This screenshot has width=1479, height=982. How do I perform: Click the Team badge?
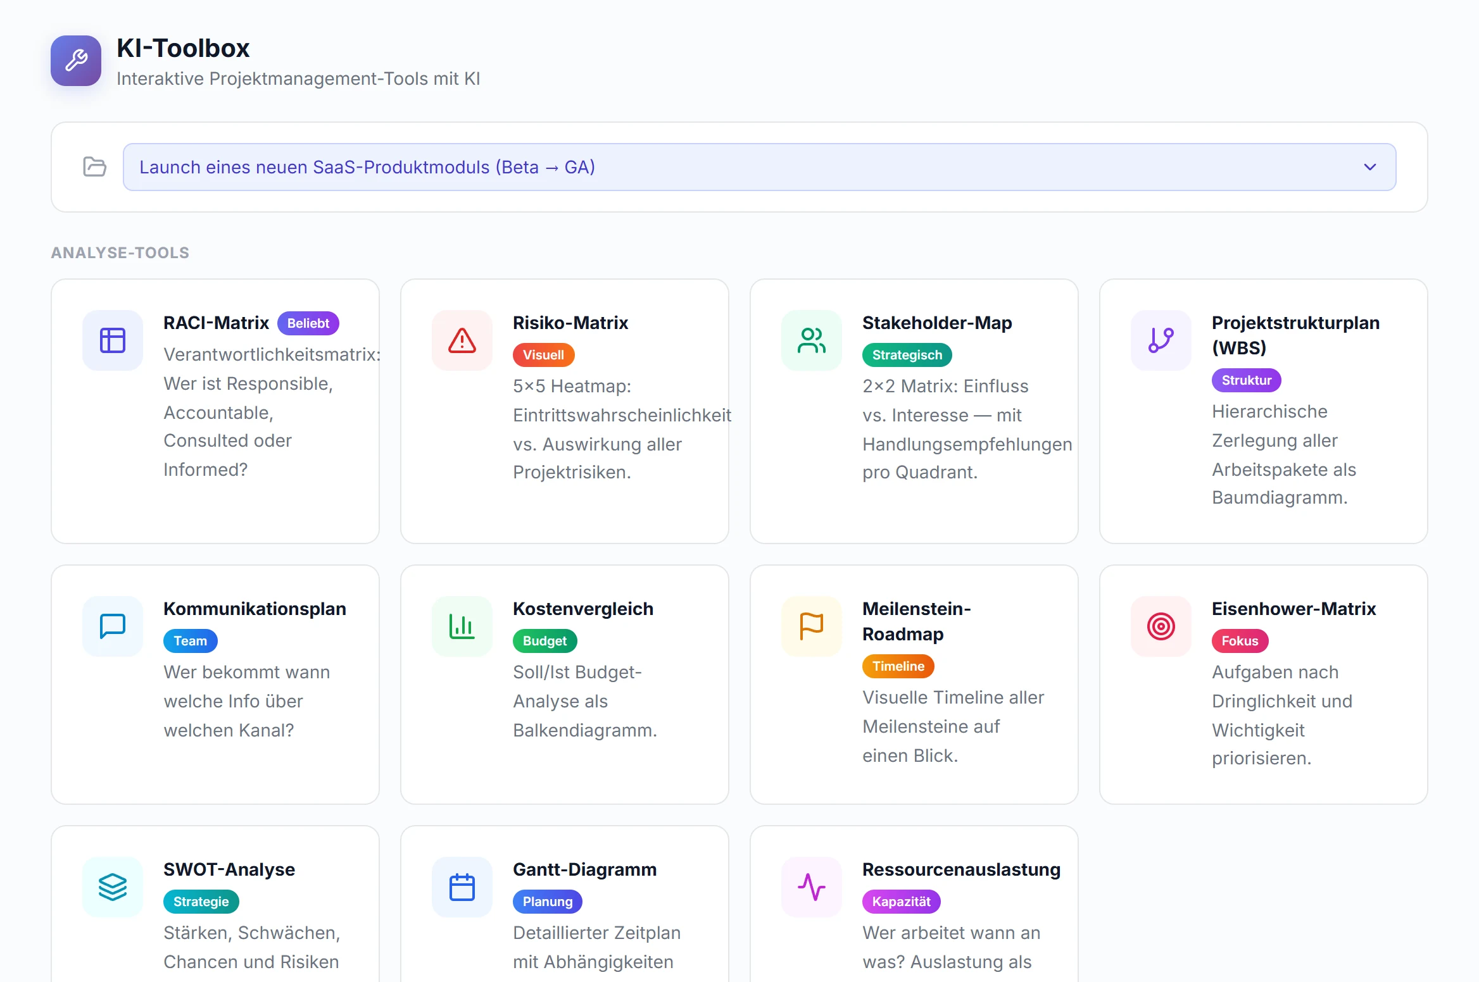click(x=190, y=641)
